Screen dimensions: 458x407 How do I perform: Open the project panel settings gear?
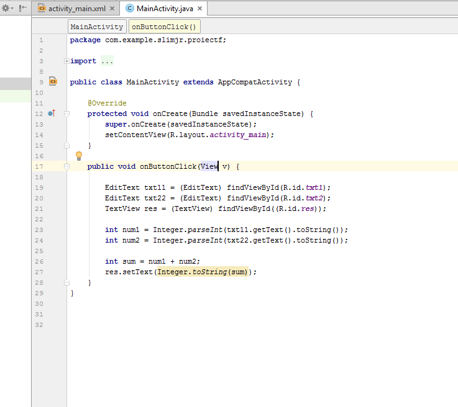click(x=7, y=9)
